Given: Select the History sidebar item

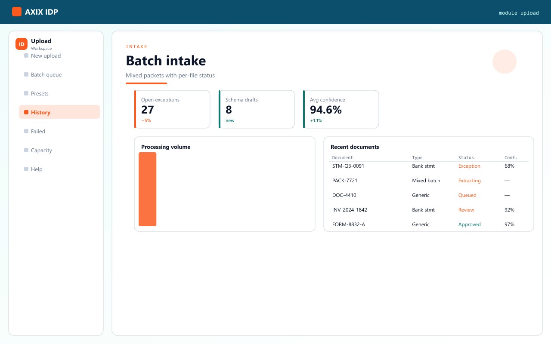Looking at the screenshot, I should (x=59, y=112).
